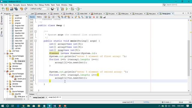Select Swap.java in Projects tree

tap(21, 61)
